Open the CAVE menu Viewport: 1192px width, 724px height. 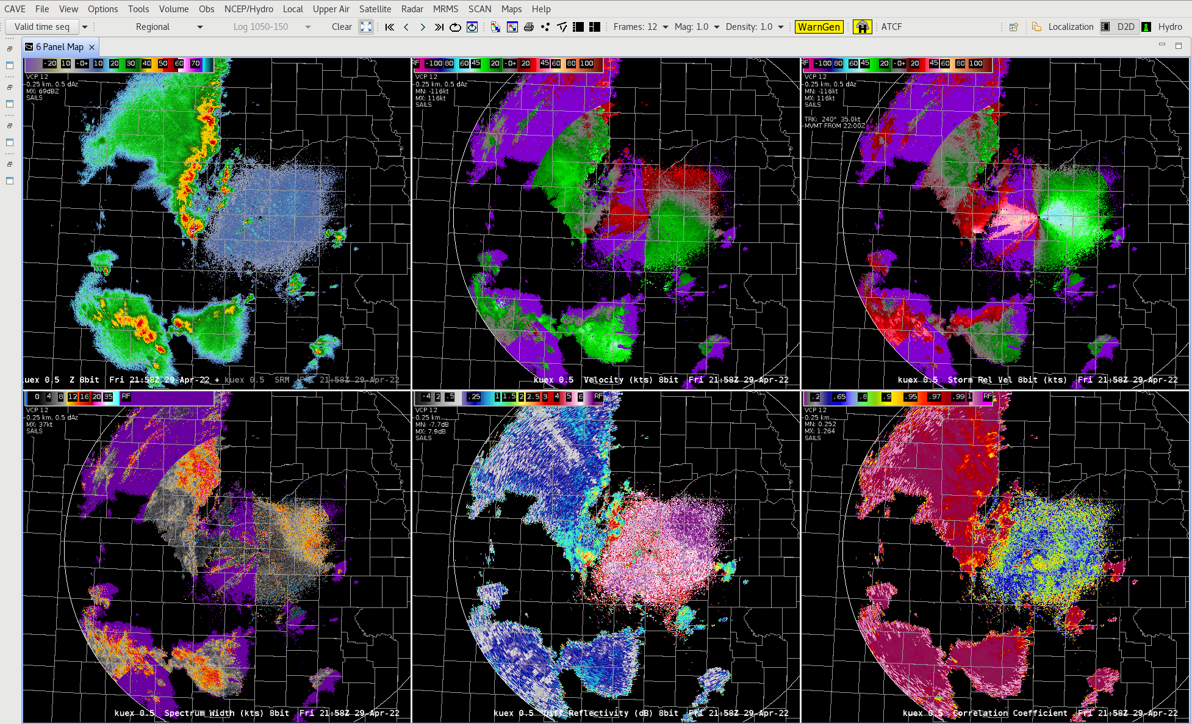point(15,9)
